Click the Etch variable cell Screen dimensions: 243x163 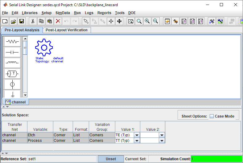[x=40, y=135]
